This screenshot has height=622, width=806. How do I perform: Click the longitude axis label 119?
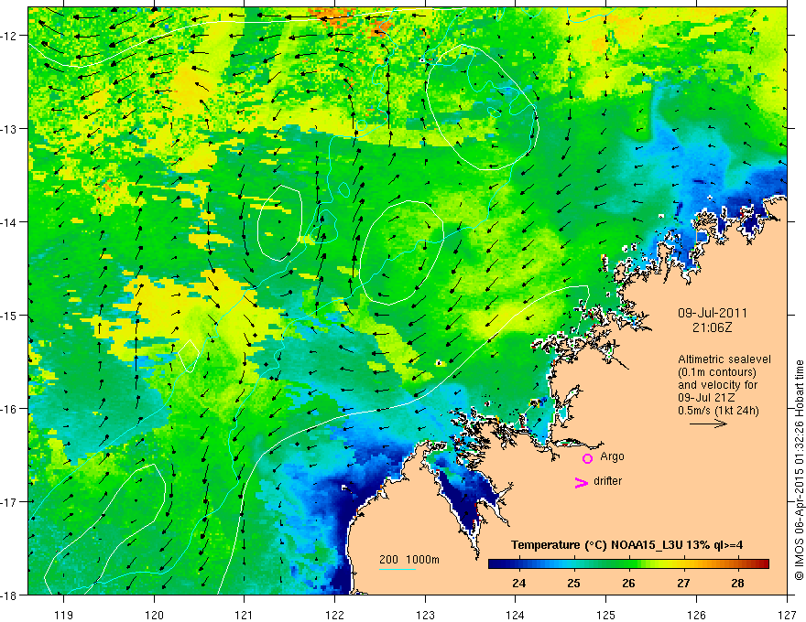[x=64, y=615]
